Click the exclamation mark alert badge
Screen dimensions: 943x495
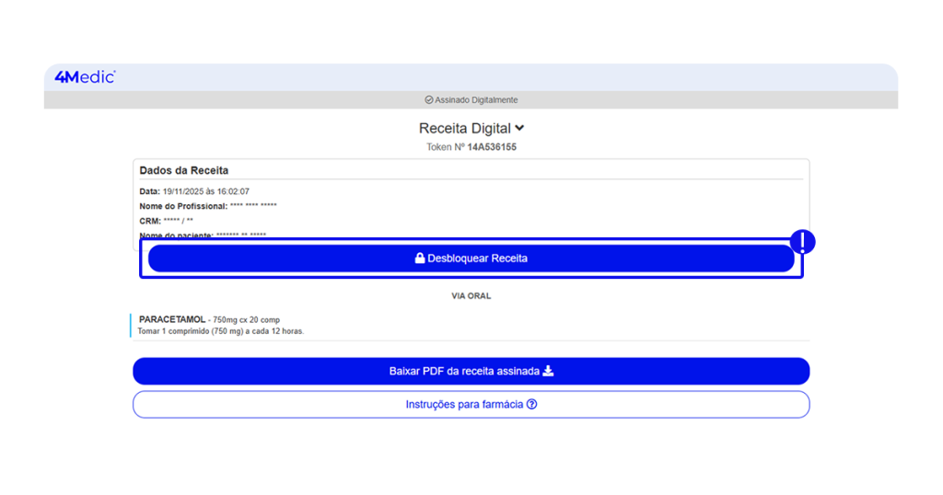tap(803, 242)
